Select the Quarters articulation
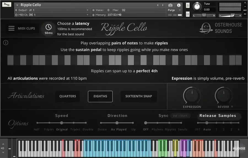The width and height of the screenshot is (248, 158). [x=68, y=96]
